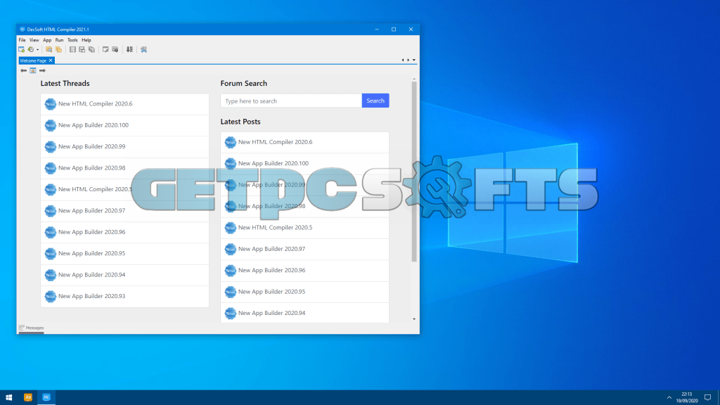Open thread 'New App Builder 2020.97' in Latest Threads

(124, 211)
